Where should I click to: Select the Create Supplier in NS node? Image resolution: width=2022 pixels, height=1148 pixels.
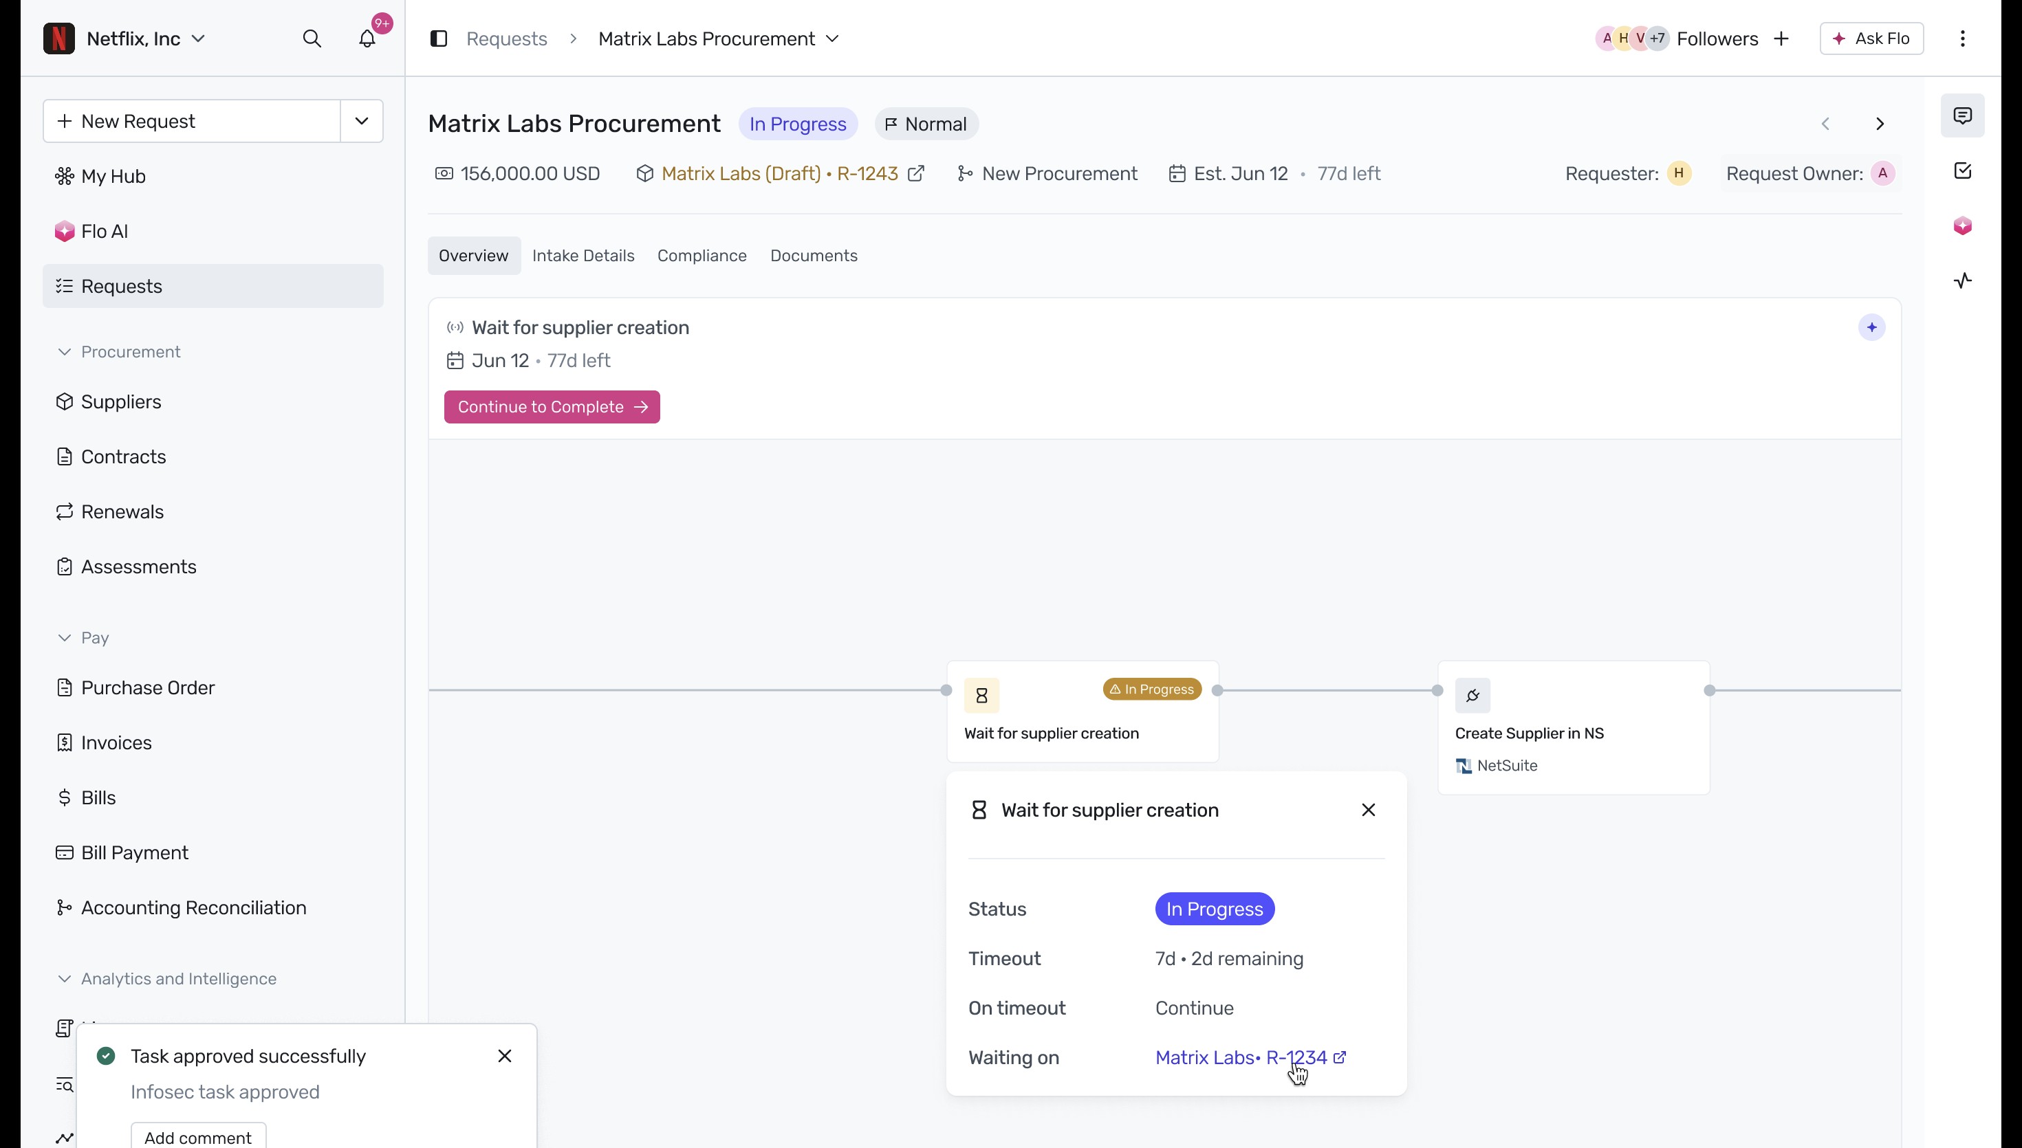coord(1574,728)
